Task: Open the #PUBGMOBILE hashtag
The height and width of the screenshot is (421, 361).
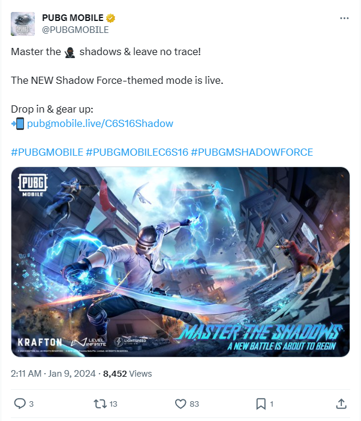Action: coord(47,152)
